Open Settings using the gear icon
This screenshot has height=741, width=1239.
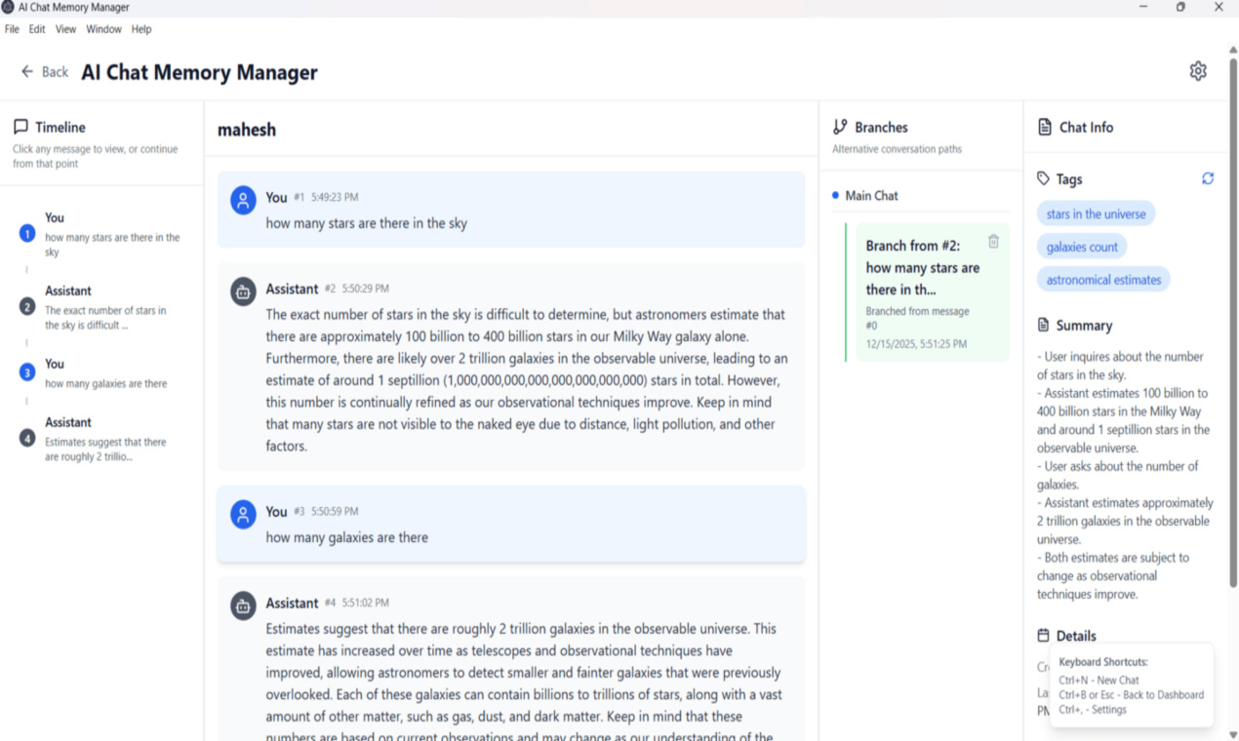[x=1198, y=70]
